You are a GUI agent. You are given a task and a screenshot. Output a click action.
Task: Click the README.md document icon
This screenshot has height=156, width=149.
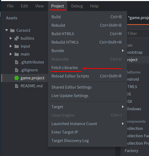[17, 86]
